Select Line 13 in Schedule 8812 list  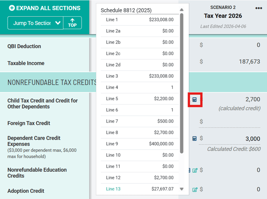click(139, 189)
